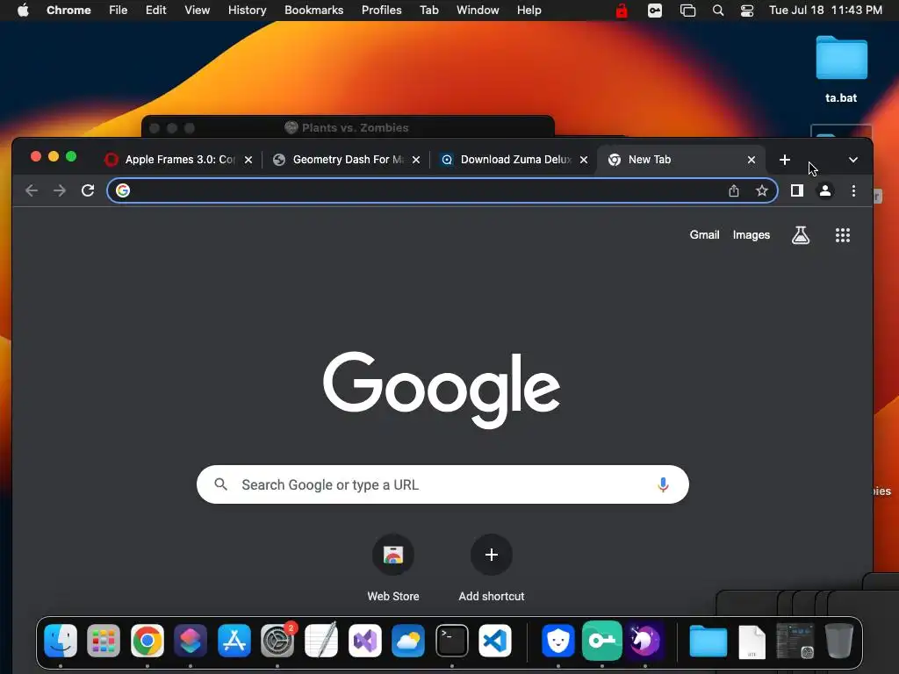
Task: Click the red lock menu bar icon
Action: pos(622,11)
